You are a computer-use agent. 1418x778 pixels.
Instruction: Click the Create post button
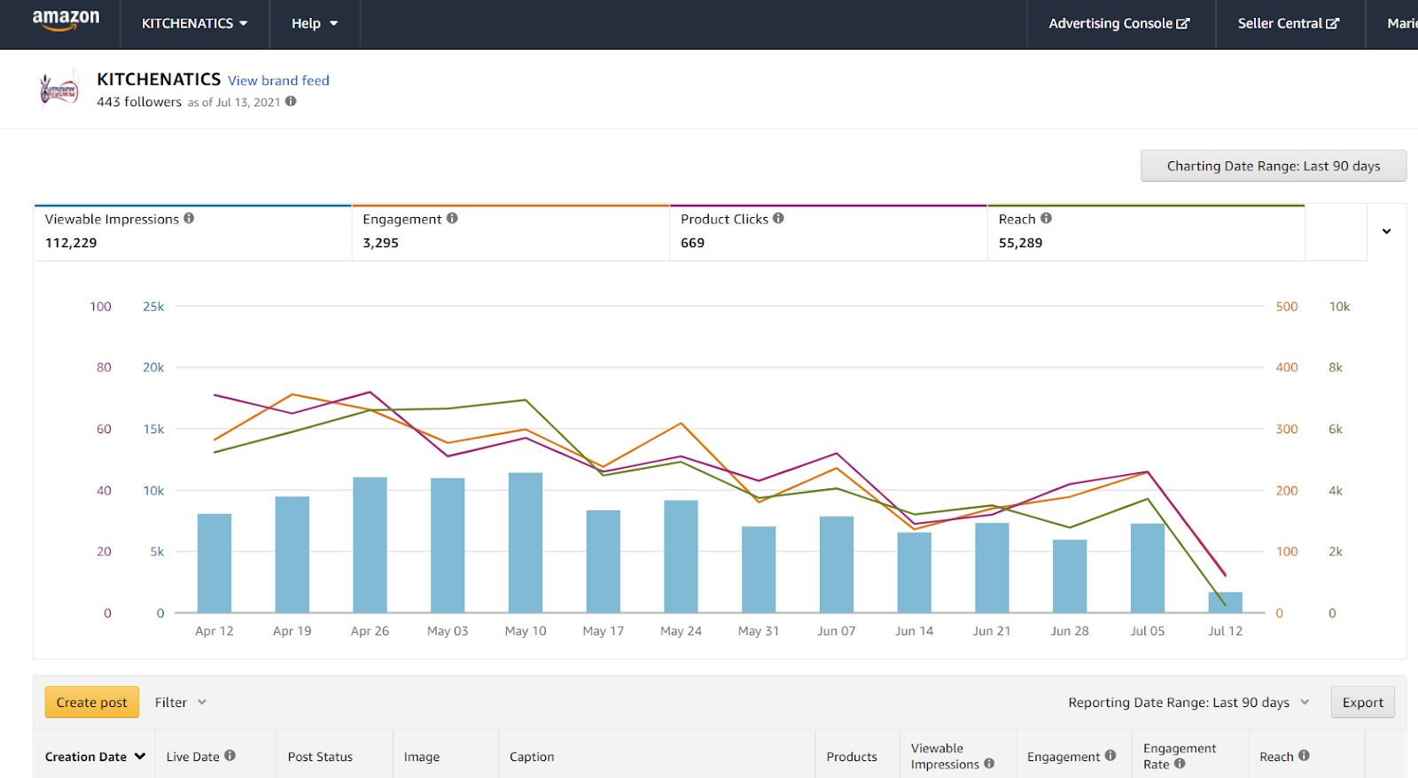pyautogui.click(x=92, y=702)
